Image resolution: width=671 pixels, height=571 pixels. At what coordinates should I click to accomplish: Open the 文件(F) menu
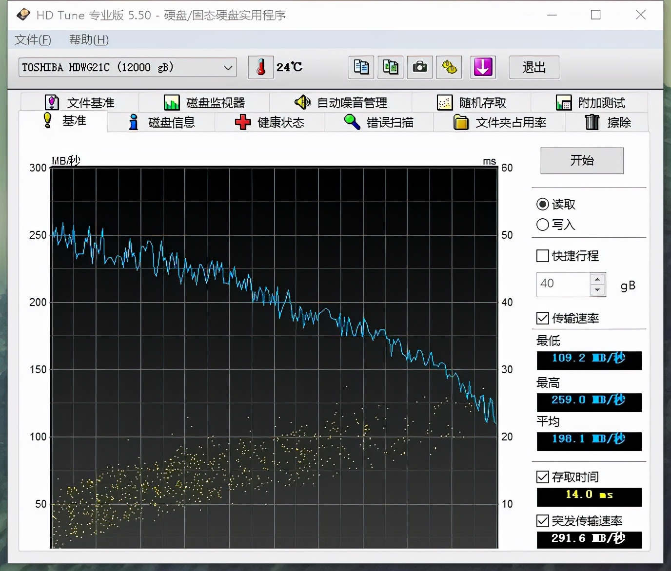pyautogui.click(x=32, y=40)
